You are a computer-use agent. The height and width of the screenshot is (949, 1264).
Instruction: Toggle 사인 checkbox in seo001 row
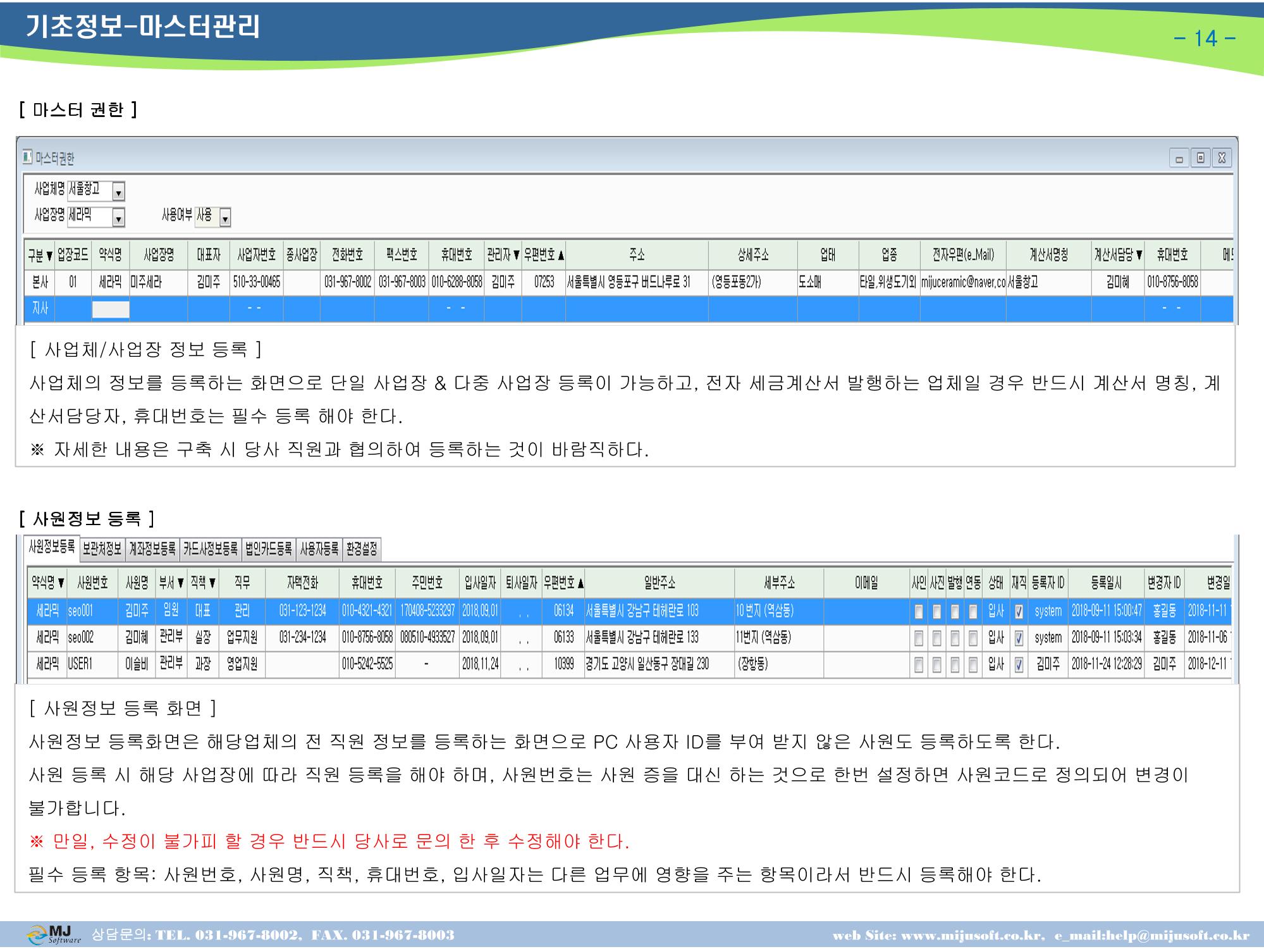pyautogui.click(x=919, y=611)
